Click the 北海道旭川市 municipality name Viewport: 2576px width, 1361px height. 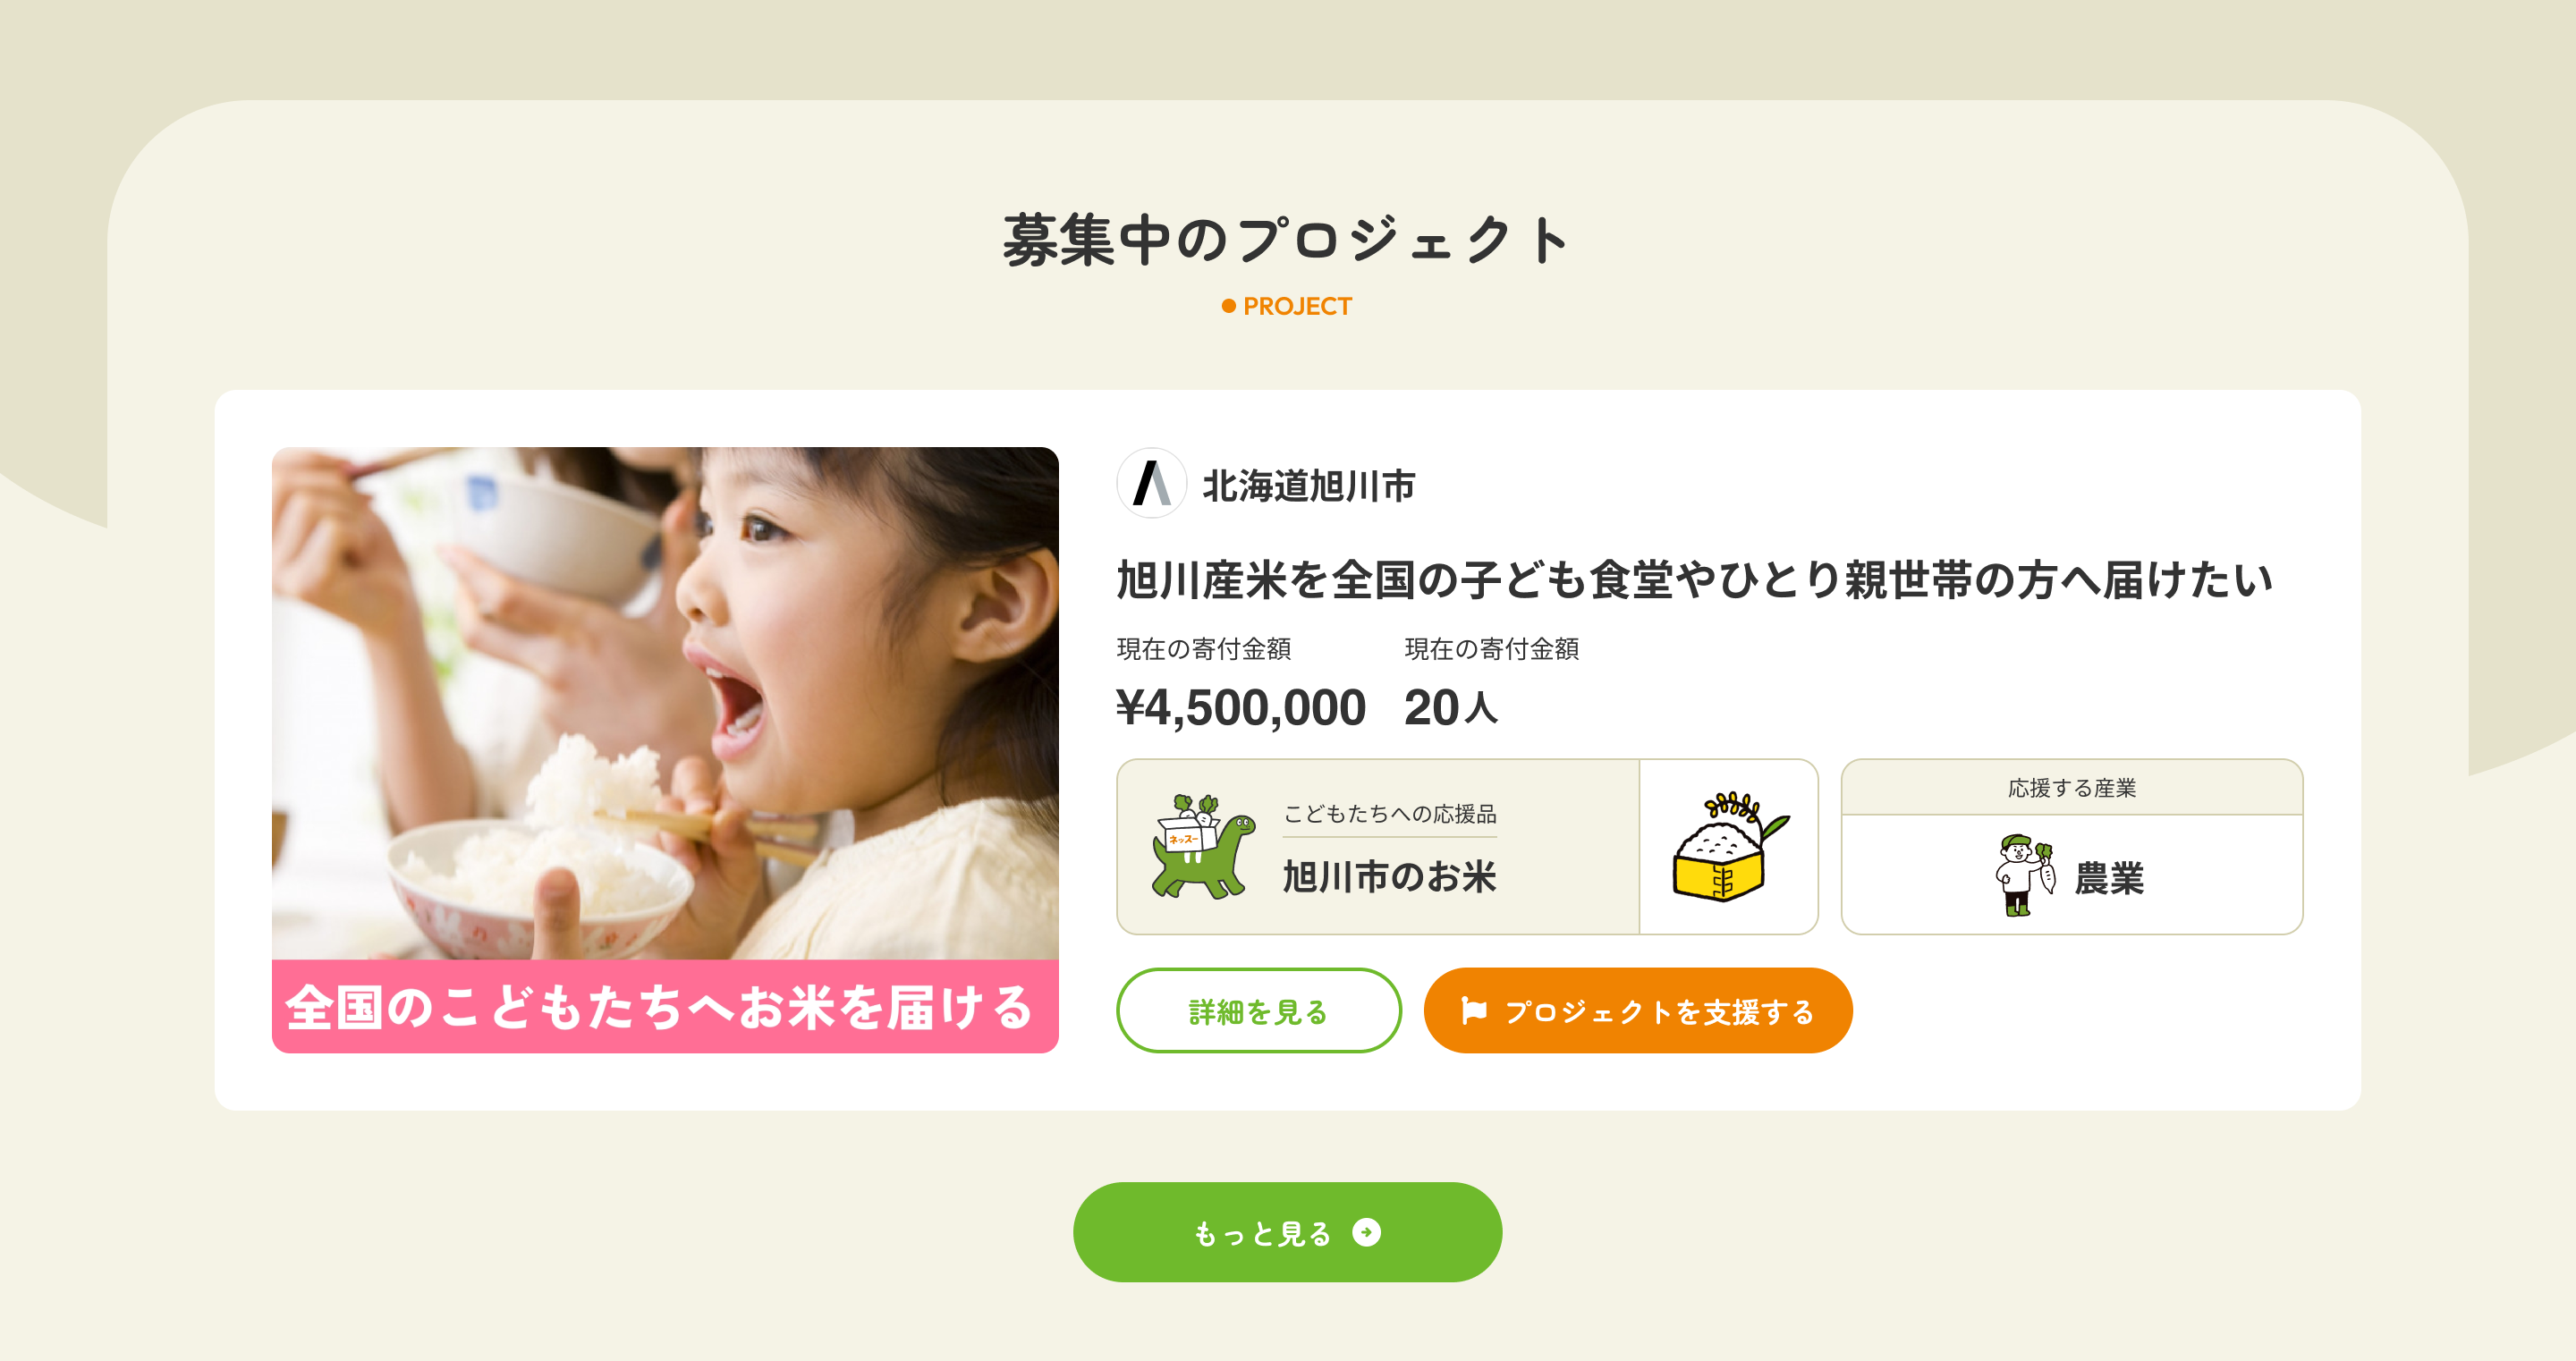1308,486
